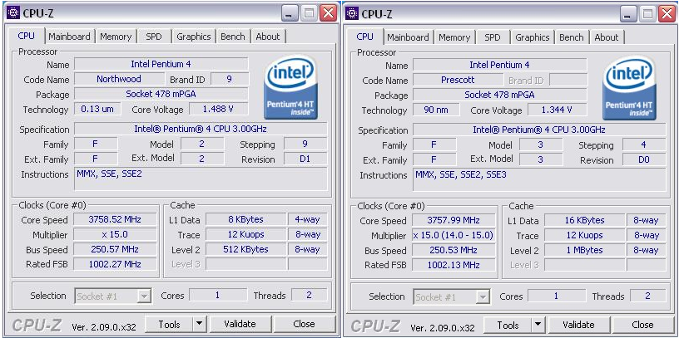This screenshot has width=679, height=338.
Task: Click the 1.344 V core voltage value
Action: click(x=558, y=110)
